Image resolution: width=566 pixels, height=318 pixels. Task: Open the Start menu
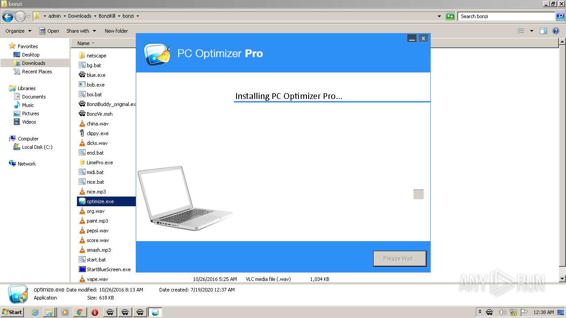pos(12,312)
